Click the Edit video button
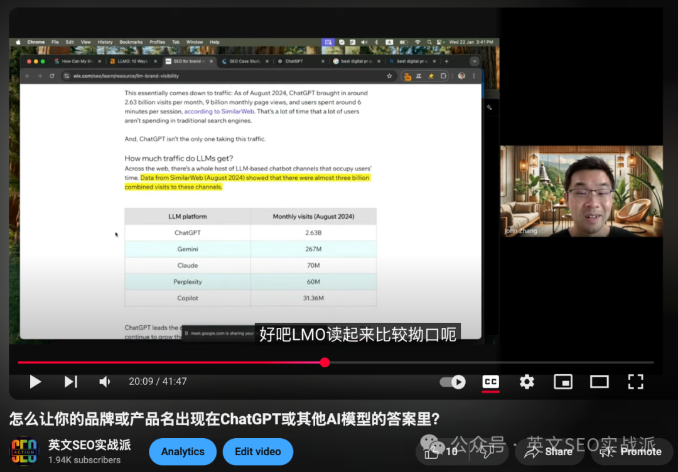Image resolution: width=678 pixels, height=472 pixels. tap(258, 452)
